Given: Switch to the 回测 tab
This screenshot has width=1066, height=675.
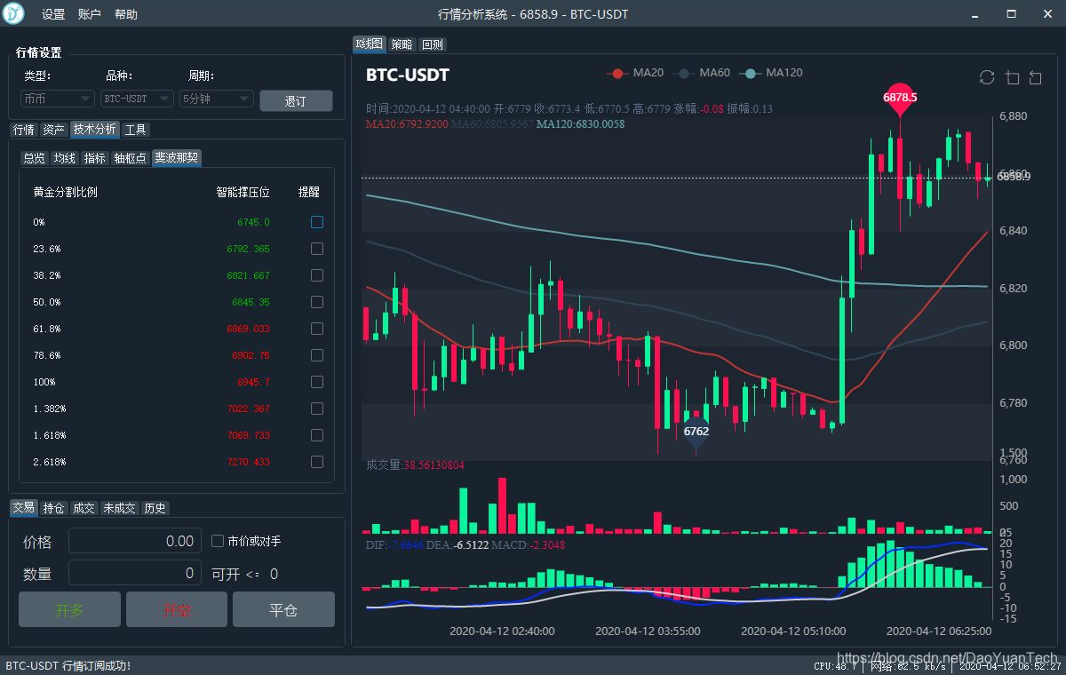Looking at the screenshot, I should (x=432, y=44).
